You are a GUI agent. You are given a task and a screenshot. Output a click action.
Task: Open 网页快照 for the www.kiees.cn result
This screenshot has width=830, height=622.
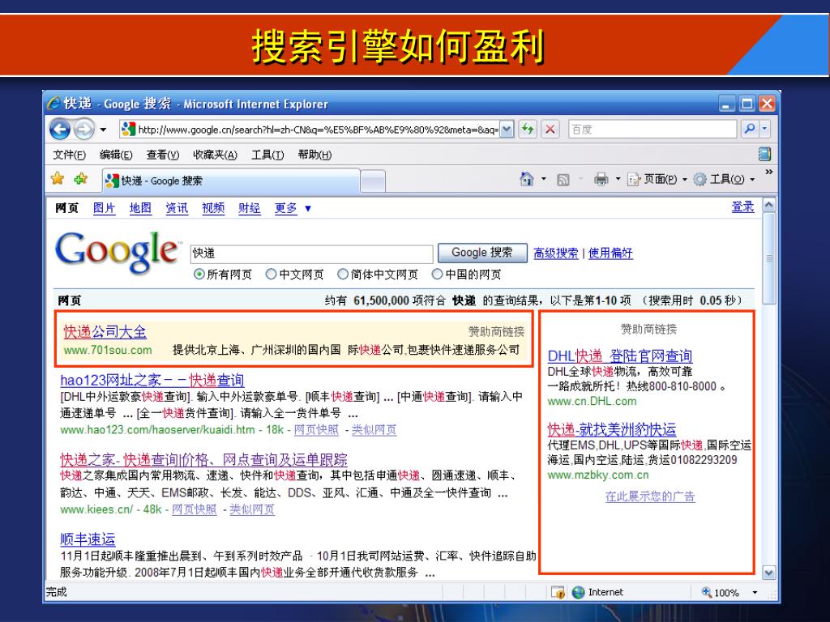coord(195,509)
